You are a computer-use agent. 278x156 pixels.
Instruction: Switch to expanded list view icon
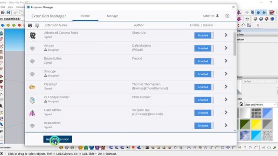30,26
